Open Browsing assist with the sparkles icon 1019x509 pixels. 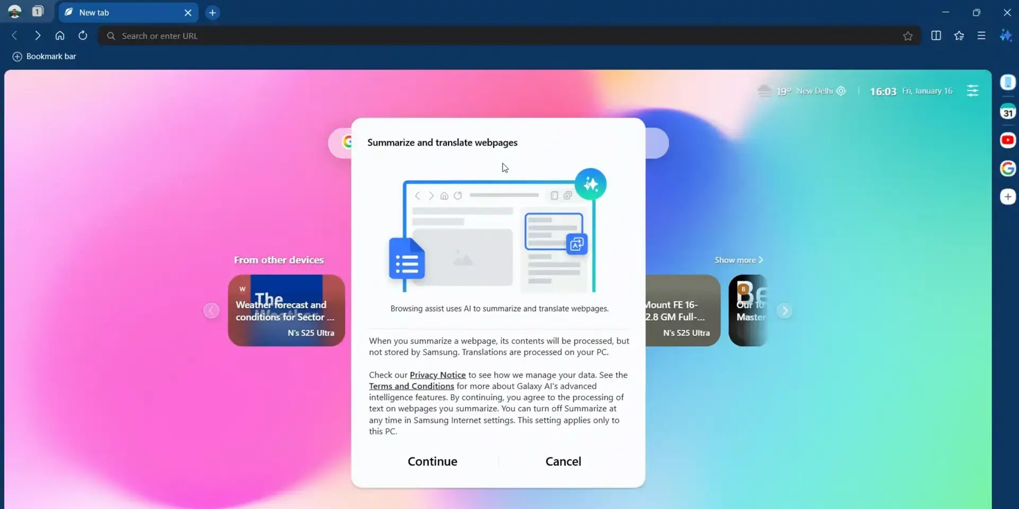point(1007,36)
